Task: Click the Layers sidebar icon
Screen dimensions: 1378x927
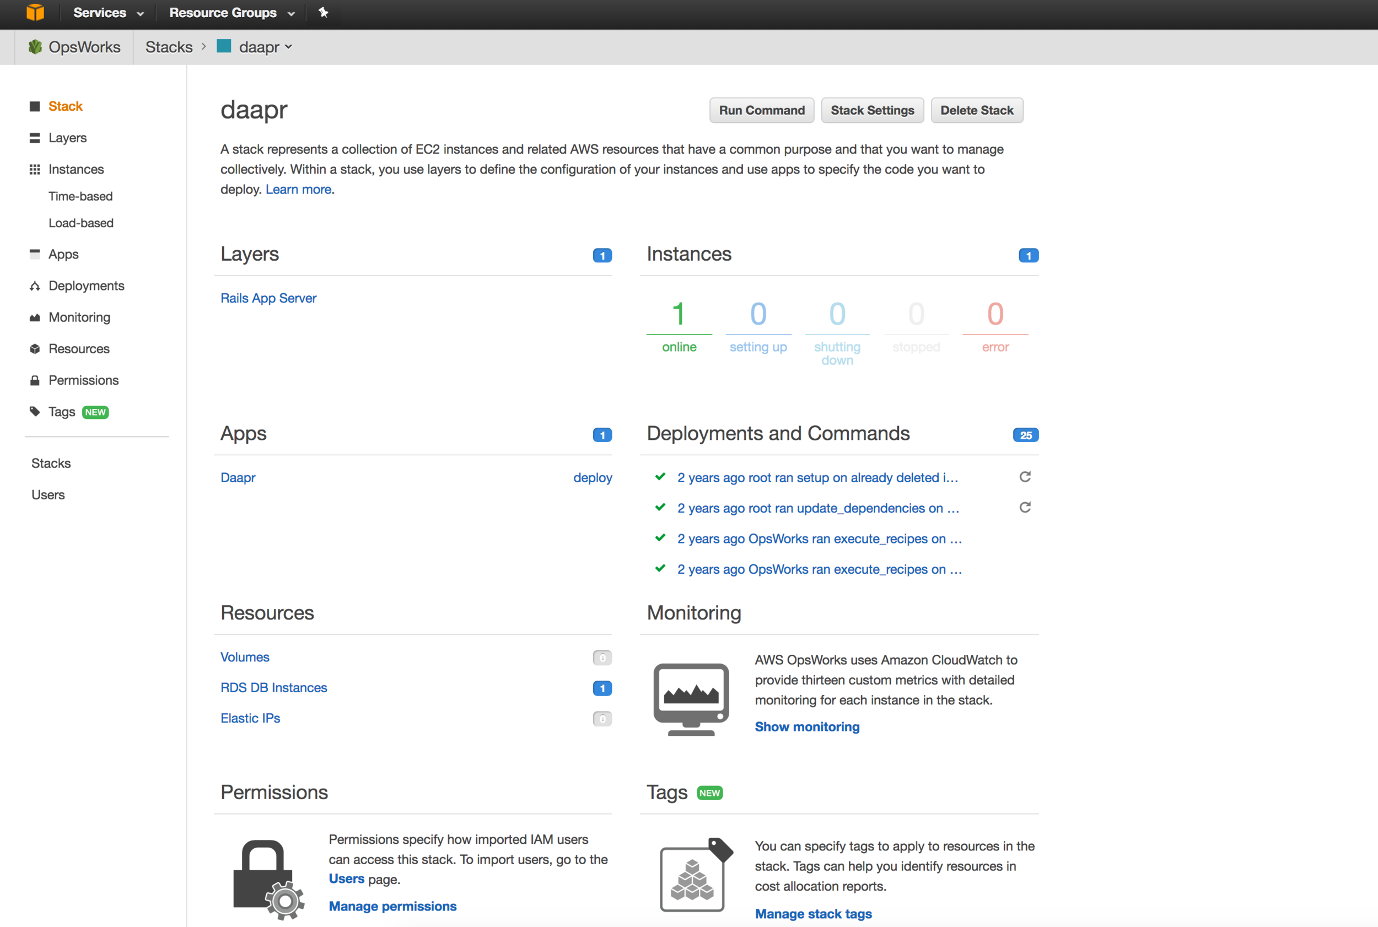Action: pos(35,138)
